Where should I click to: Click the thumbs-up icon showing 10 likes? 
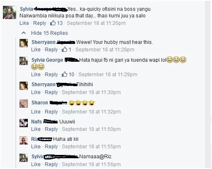64,74
